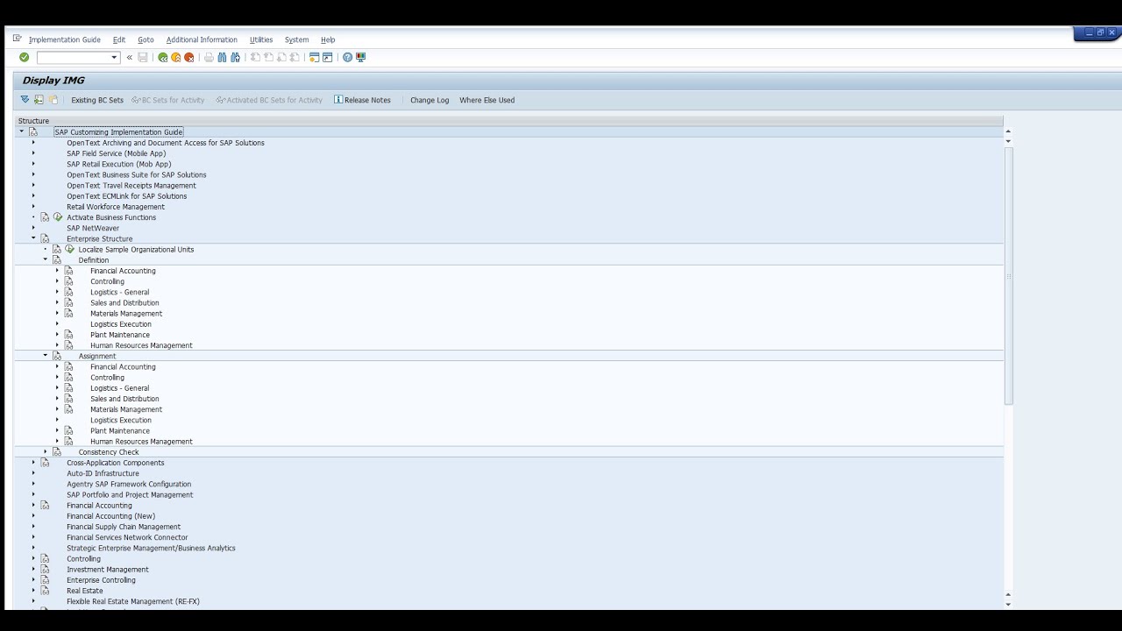Select the Plant Maintenance row under Assignment
The width and height of the screenshot is (1122, 631).
120,431
